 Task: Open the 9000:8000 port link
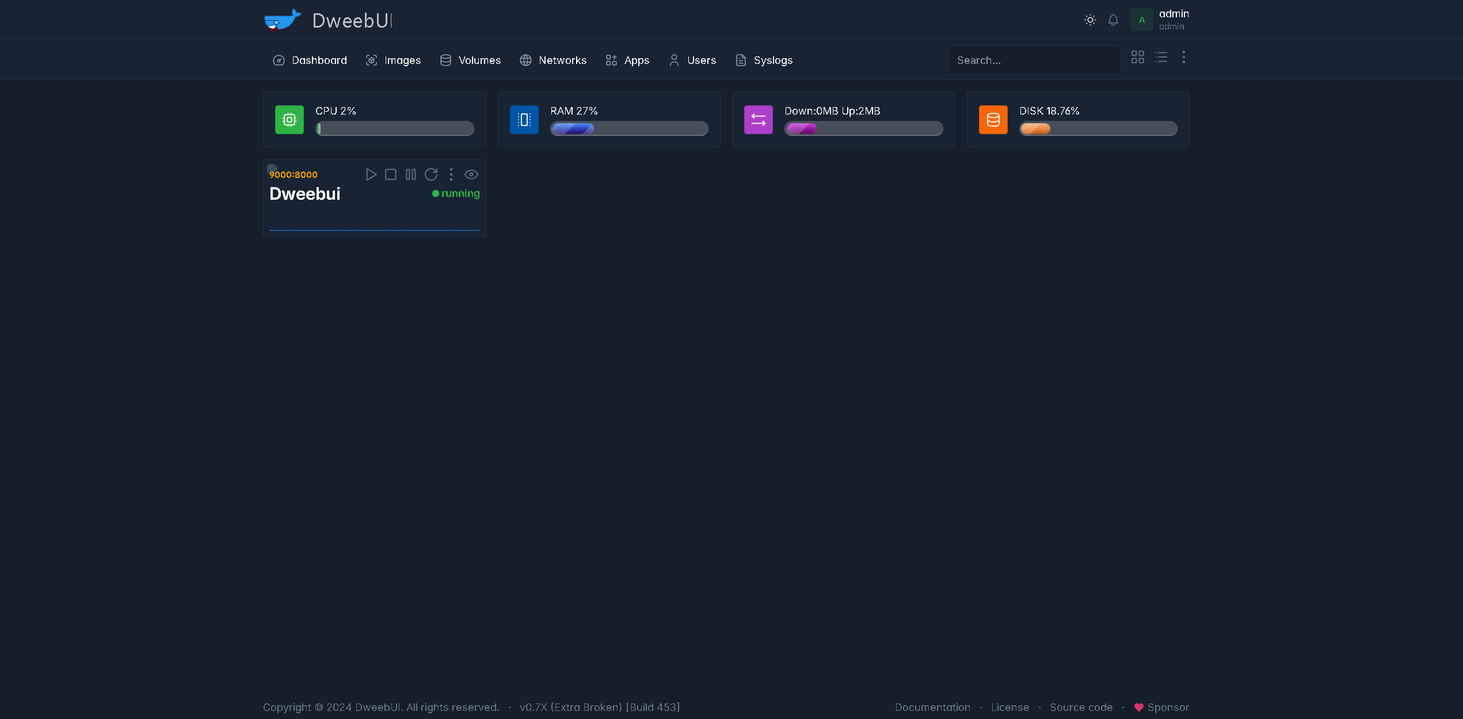(294, 174)
